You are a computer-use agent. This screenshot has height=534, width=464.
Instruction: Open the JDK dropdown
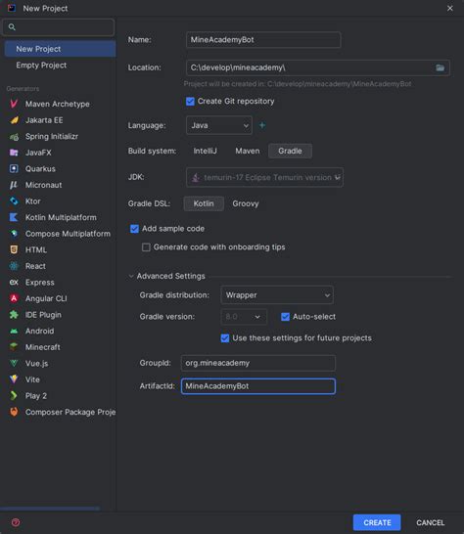pyautogui.click(x=264, y=177)
